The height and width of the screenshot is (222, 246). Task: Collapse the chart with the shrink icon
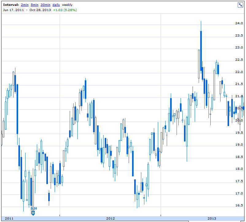(x=240, y=5)
